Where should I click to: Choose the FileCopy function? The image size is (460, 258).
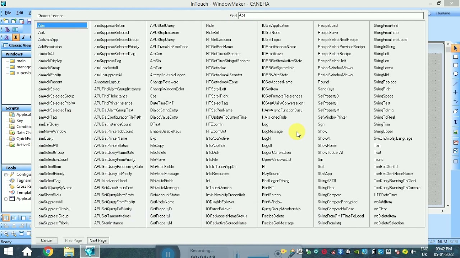point(157,145)
